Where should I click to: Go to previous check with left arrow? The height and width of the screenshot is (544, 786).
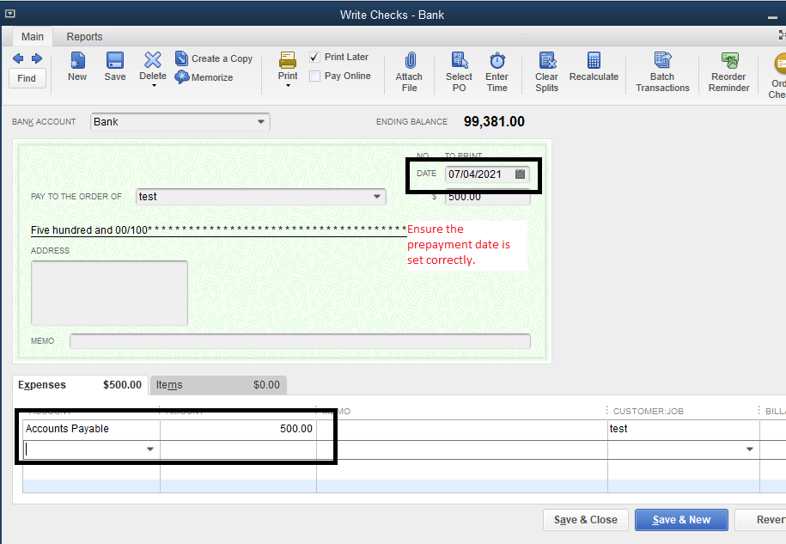18,58
